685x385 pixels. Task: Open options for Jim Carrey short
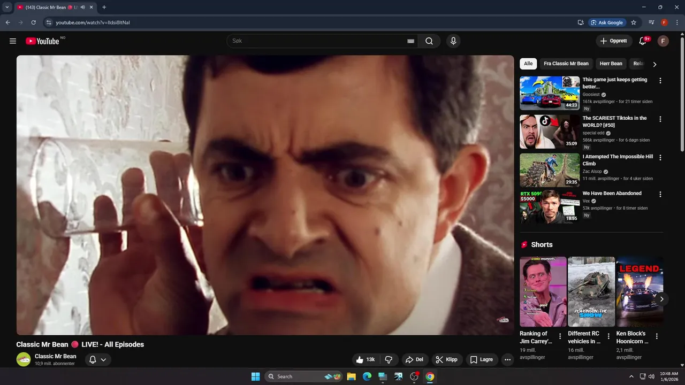point(560,336)
